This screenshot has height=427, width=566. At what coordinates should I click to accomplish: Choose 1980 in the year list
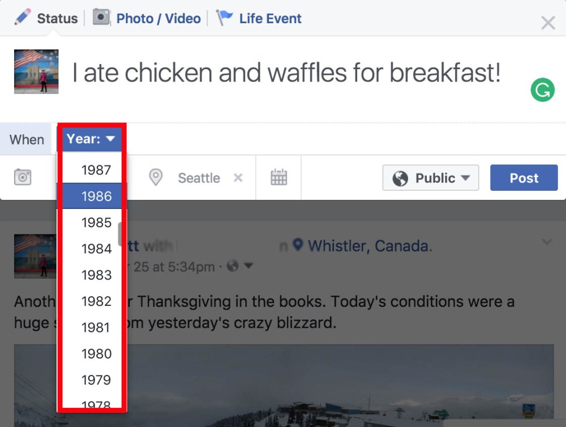tap(96, 354)
